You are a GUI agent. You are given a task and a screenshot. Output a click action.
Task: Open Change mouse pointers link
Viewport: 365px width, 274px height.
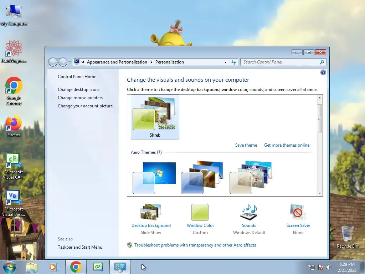80,98
